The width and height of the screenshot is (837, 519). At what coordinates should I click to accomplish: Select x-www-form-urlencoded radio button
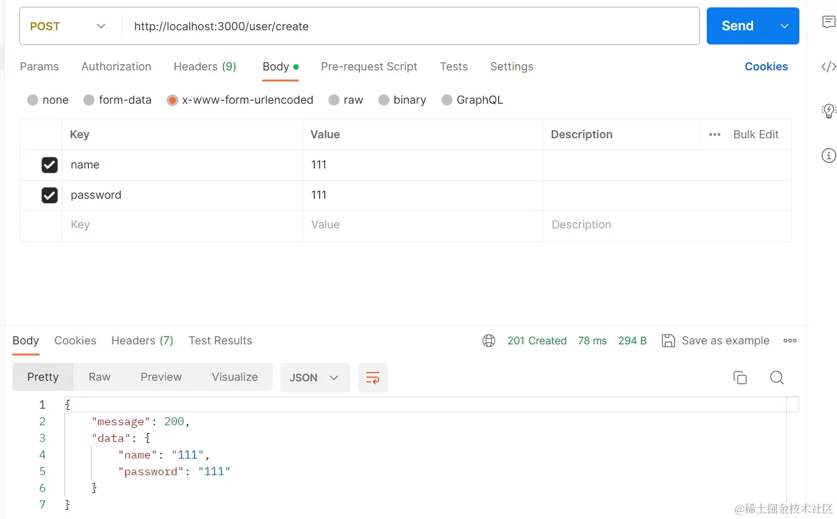point(172,100)
